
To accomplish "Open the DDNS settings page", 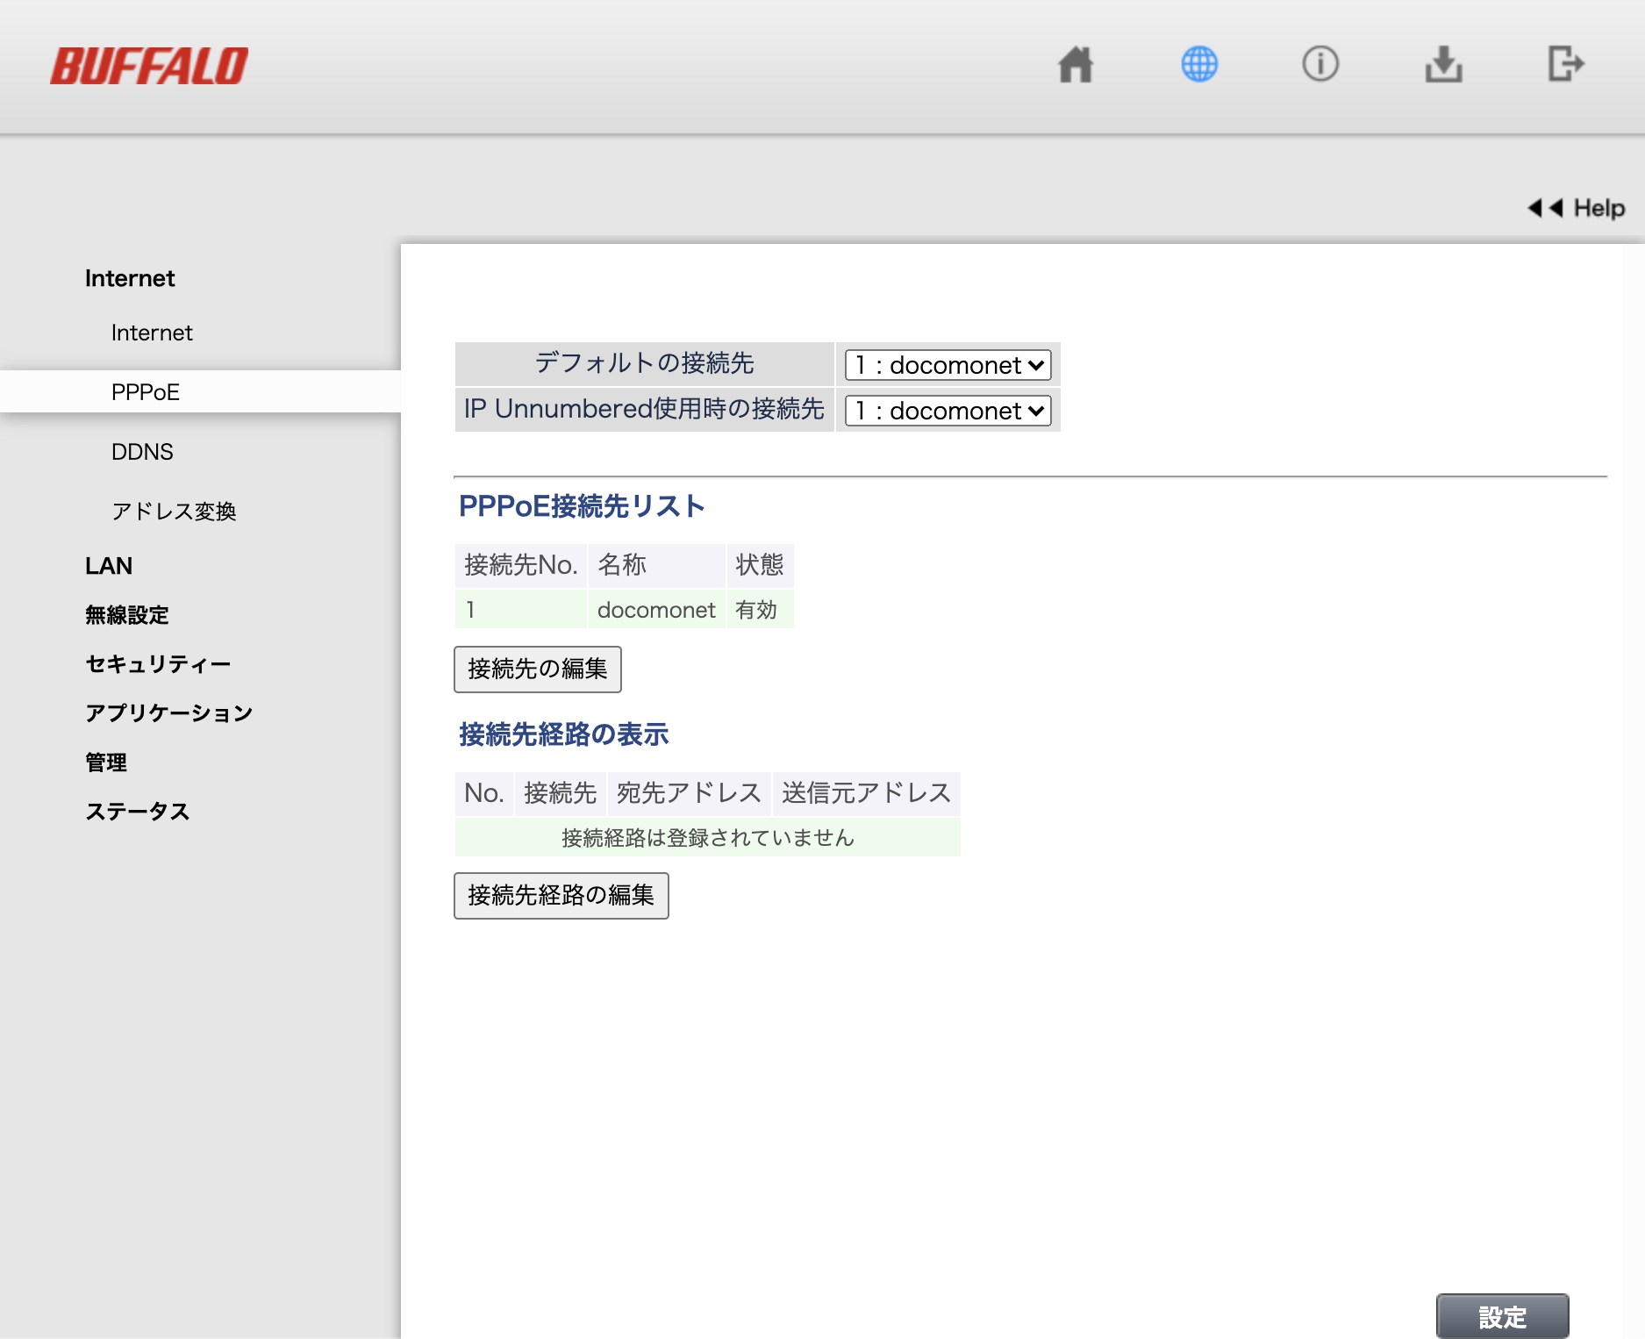I will pyautogui.click(x=143, y=451).
